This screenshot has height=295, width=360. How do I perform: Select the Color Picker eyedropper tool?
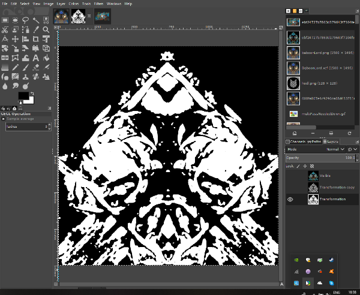36,29
